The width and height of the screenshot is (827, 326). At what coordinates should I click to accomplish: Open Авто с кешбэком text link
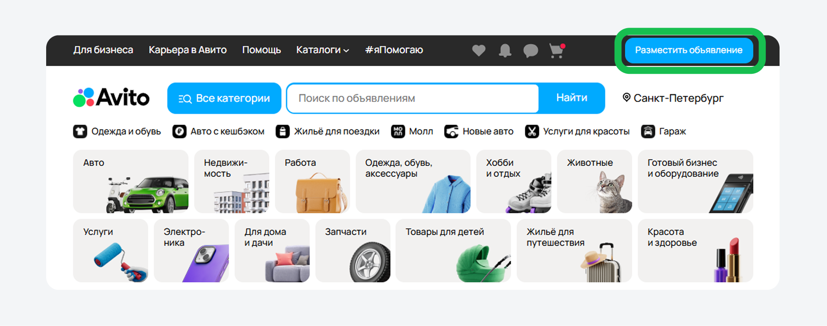coord(227,131)
